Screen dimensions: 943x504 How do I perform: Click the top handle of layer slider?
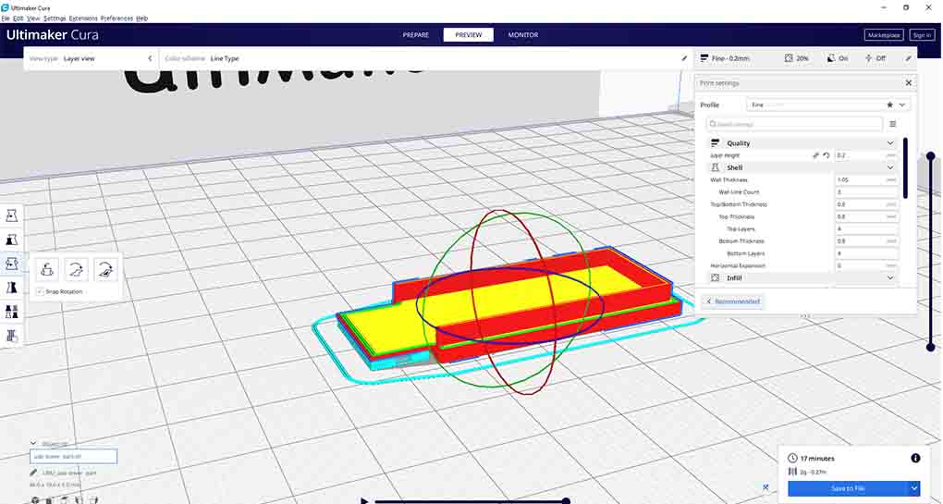click(930, 155)
